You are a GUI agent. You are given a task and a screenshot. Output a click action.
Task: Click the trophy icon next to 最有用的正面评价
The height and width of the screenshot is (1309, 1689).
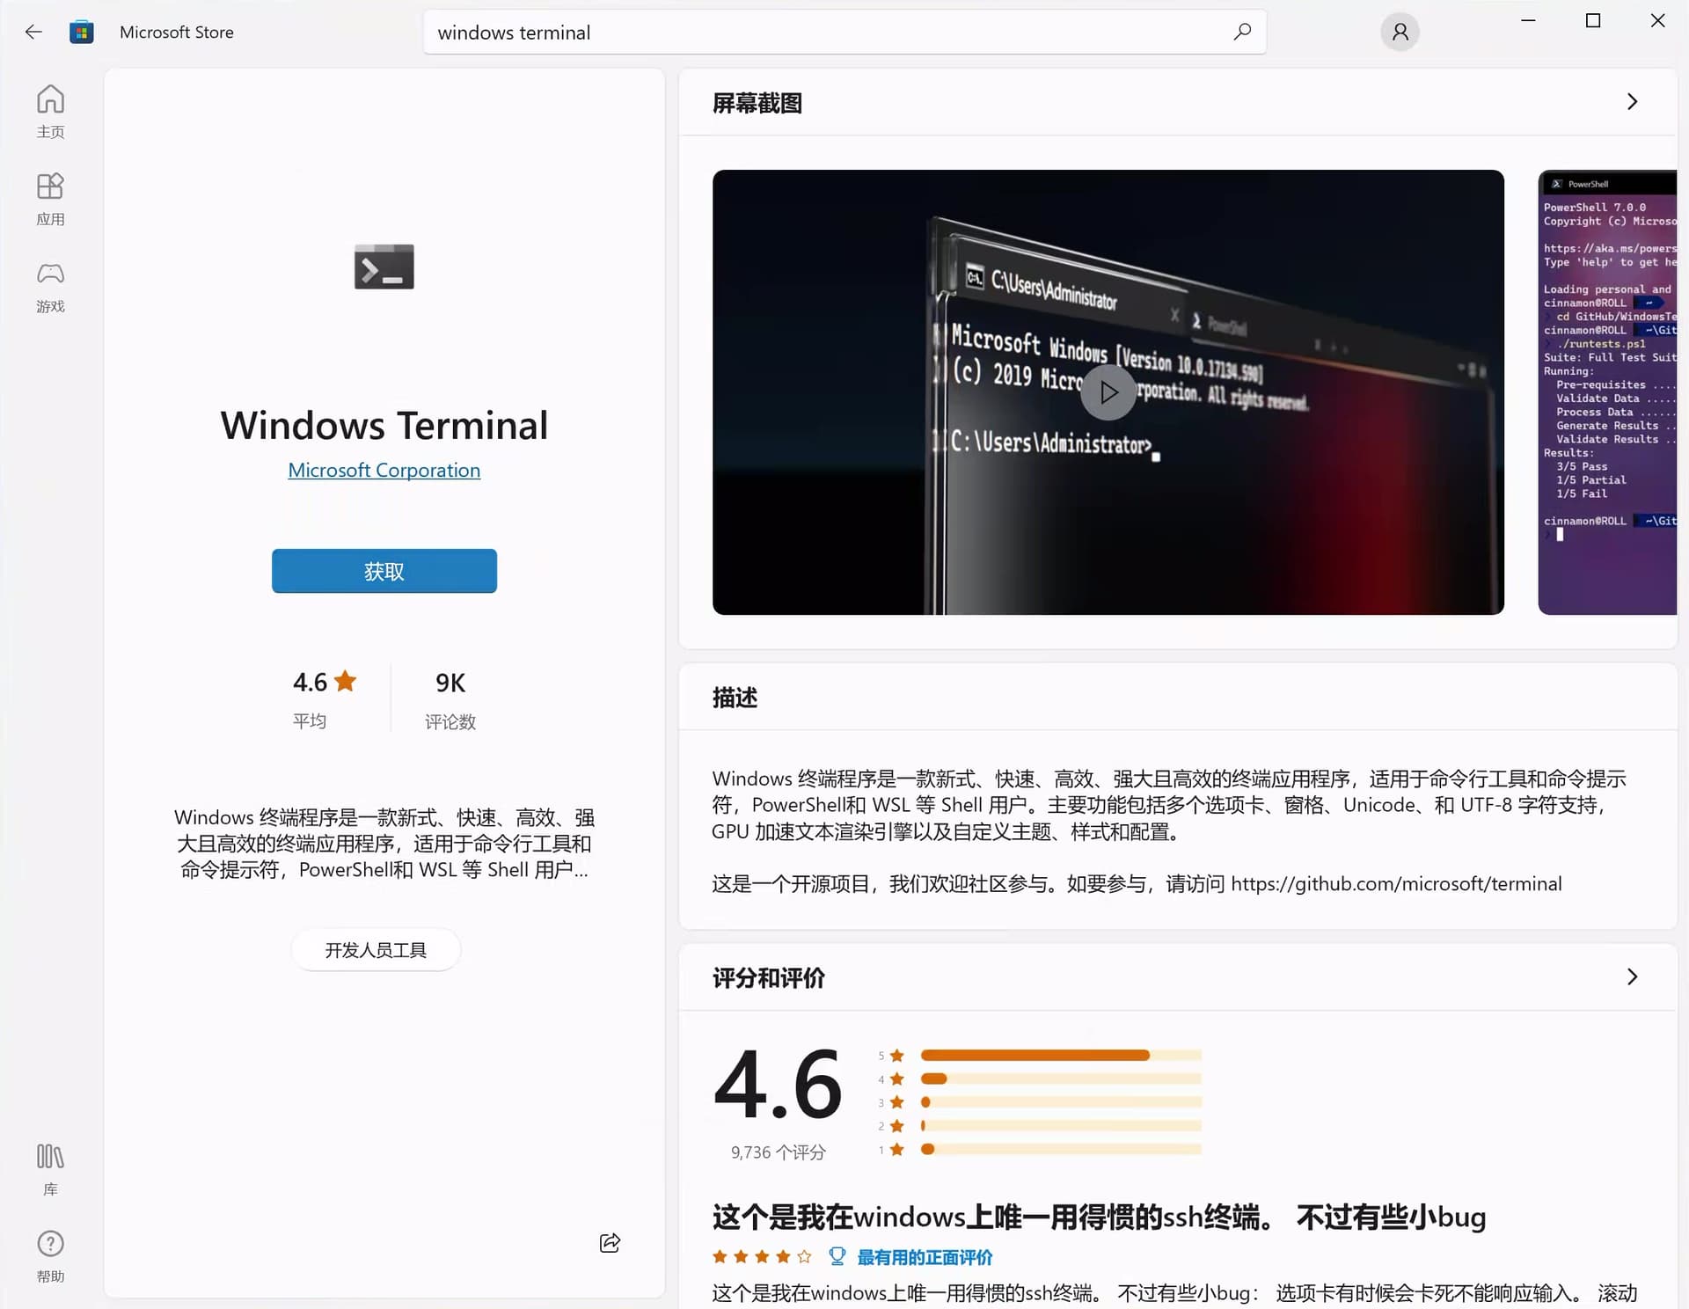(x=837, y=1256)
